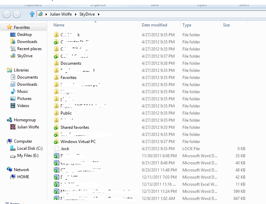Click the Public folder icon
This screenshot has height=204, width=266.
coord(56,113)
